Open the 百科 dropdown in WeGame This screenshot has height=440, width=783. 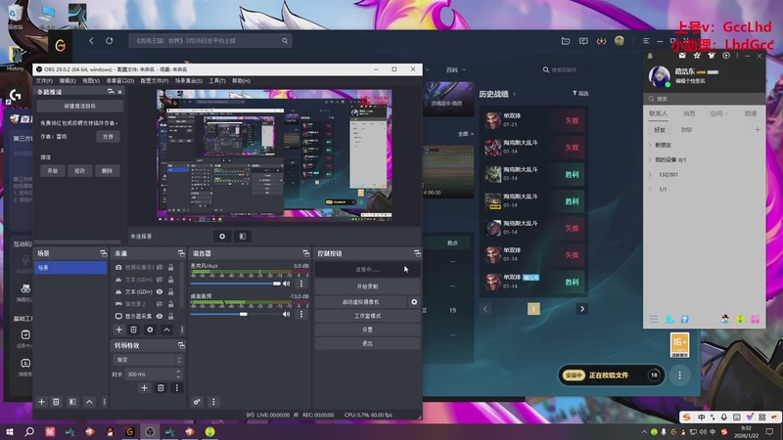pos(456,69)
